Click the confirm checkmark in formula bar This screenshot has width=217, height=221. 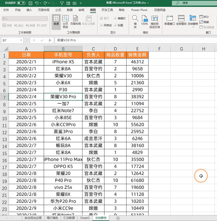click(42, 40)
